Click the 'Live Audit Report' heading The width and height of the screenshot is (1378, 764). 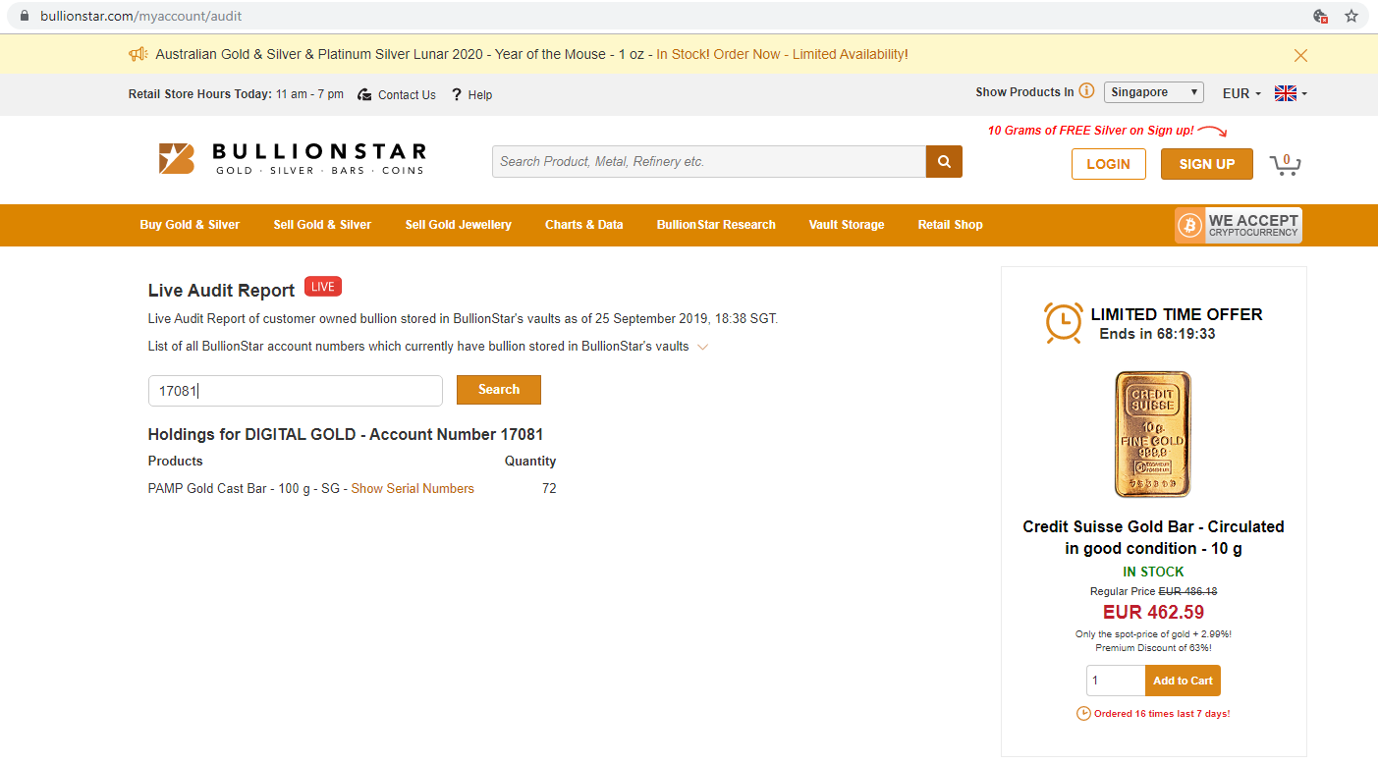pos(221,291)
